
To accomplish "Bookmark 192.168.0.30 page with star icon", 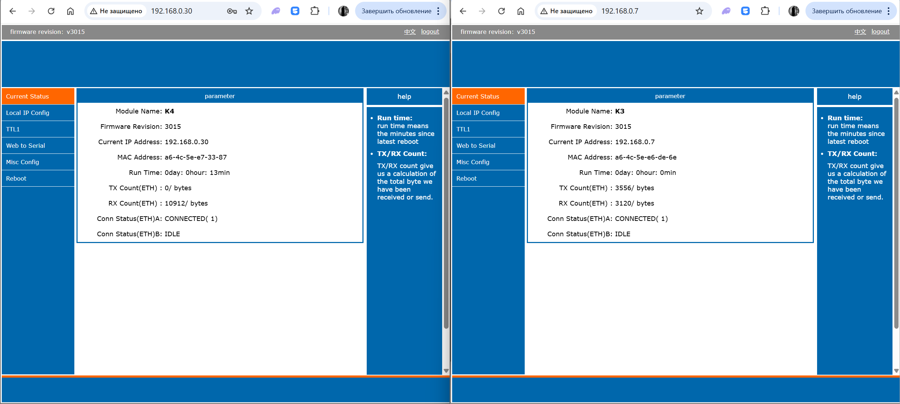I will click(x=249, y=11).
